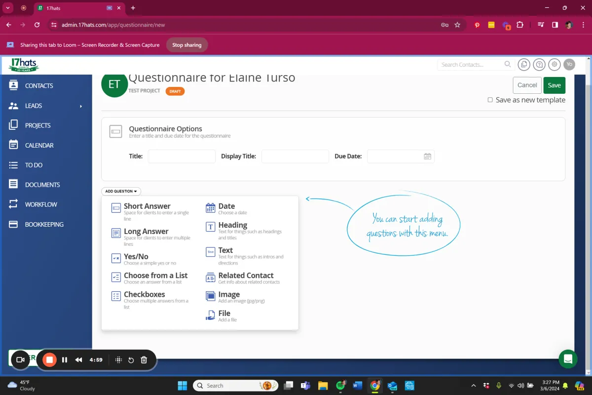The height and width of the screenshot is (395, 592).
Task: Pause the Loom recording
Action: [65, 360]
